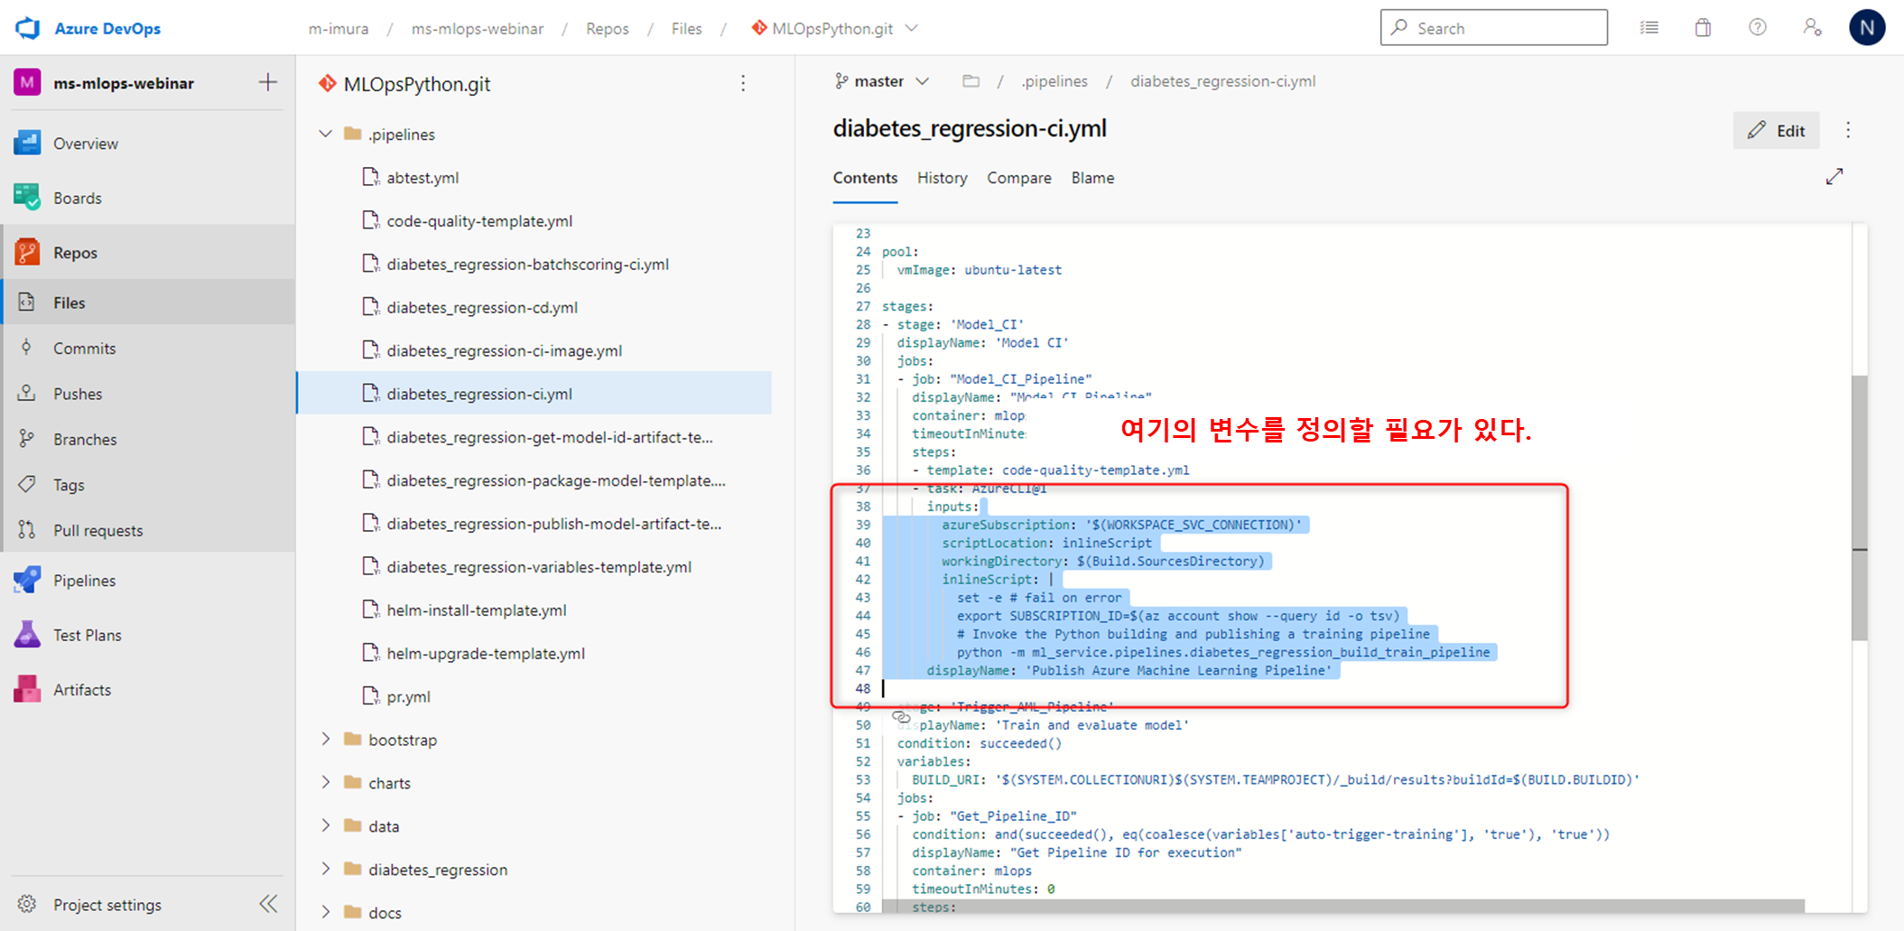1904x931 pixels.
Task: Click the ms-mlops-webinar project name
Action: (124, 83)
